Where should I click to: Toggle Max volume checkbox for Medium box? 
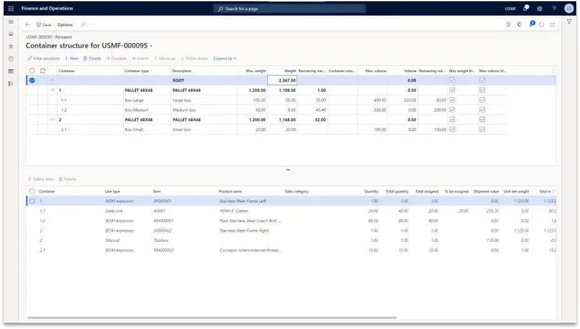pyautogui.click(x=482, y=110)
